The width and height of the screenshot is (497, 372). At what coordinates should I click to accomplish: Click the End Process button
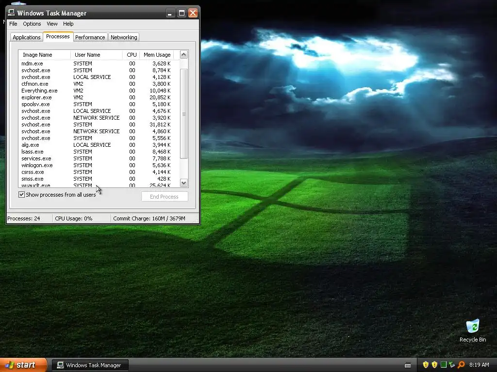165,197
